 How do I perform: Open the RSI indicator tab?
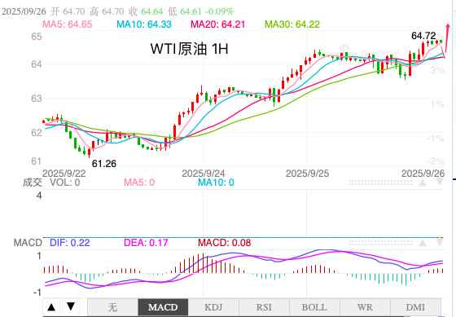coord(264,307)
